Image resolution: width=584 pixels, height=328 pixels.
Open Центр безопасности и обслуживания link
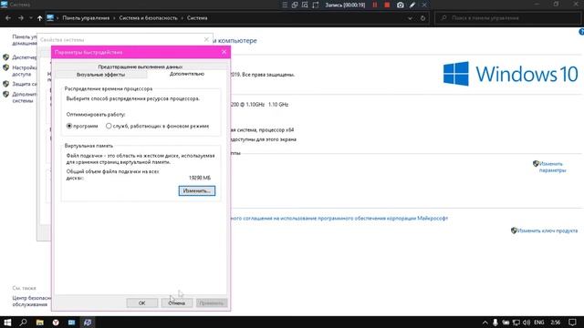(31, 302)
